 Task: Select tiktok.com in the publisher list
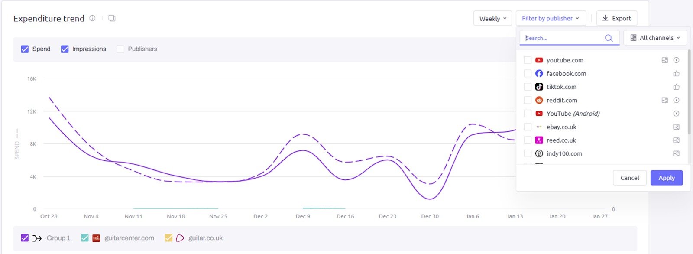[x=528, y=87]
